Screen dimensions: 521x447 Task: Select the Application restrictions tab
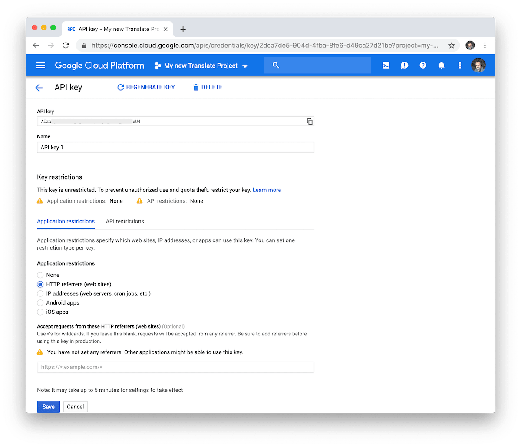pos(66,221)
